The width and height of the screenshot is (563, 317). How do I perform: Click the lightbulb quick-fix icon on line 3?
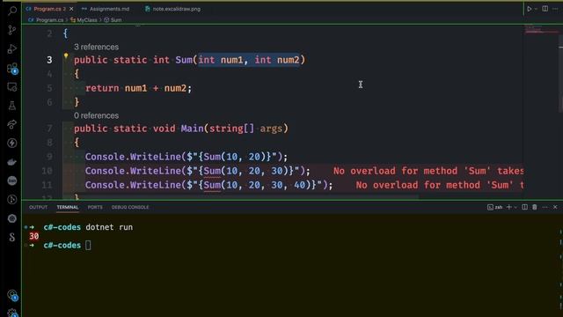(66, 55)
